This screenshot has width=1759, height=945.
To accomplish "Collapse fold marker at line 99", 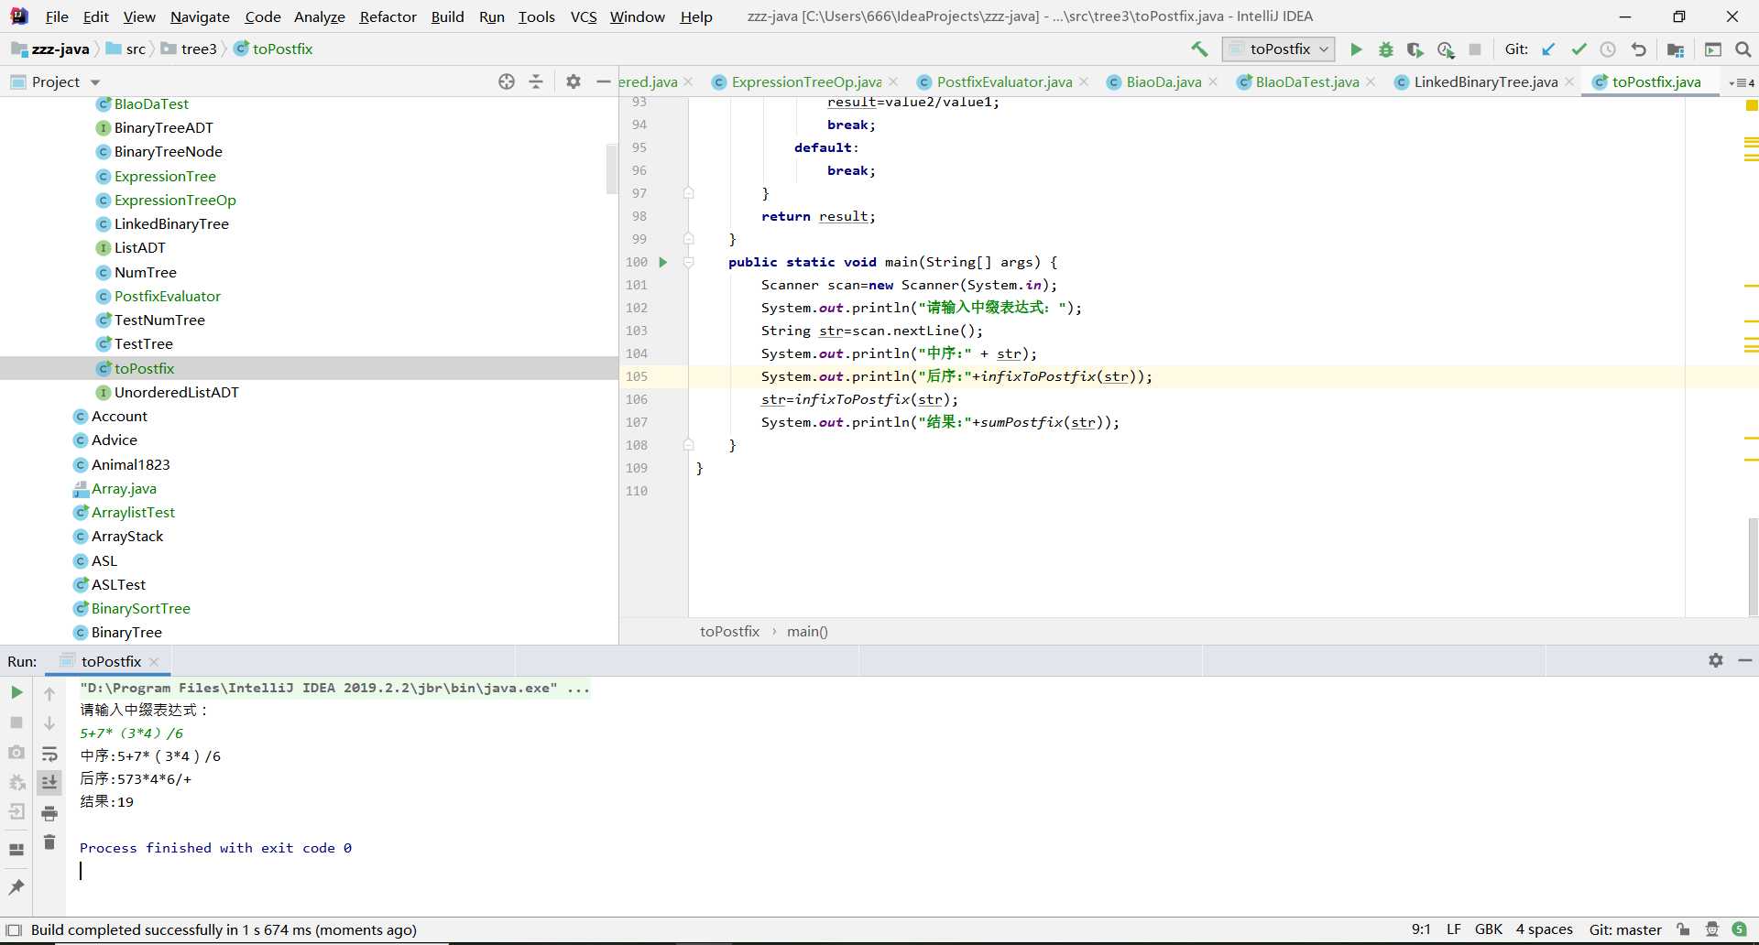I will [688, 239].
